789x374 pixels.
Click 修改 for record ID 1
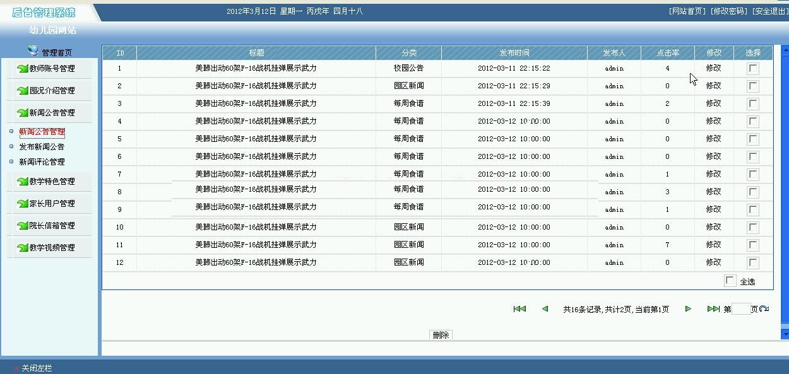pos(713,68)
